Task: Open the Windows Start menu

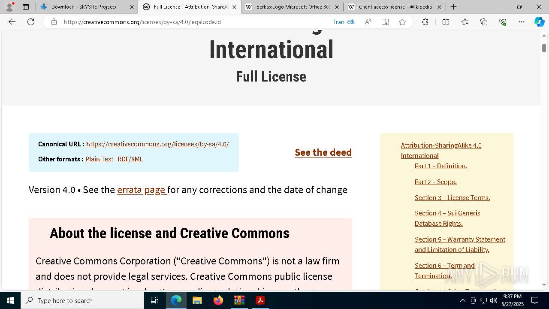Action: pyautogui.click(x=10, y=300)
